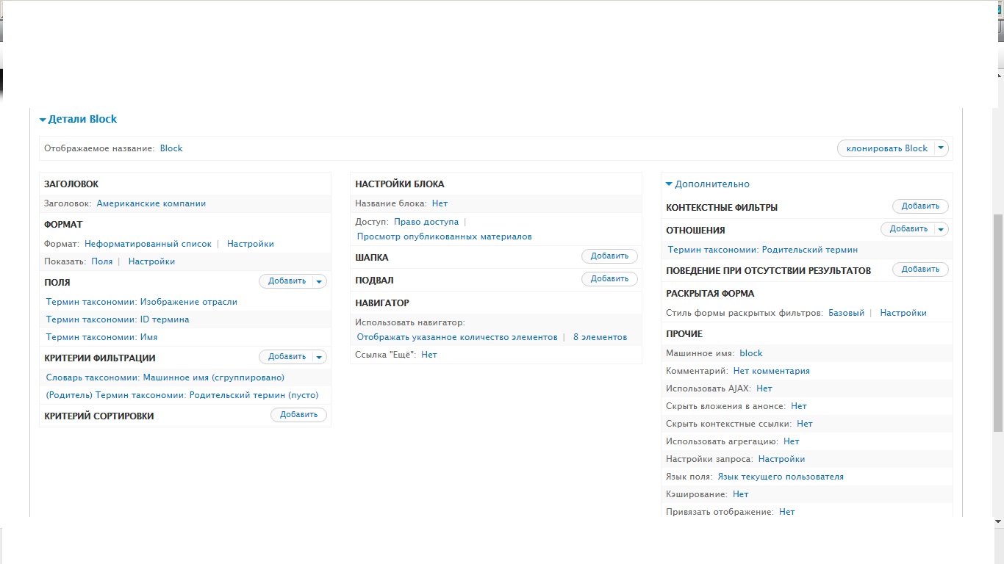The image size is (1004, 564).
Task: Edit the Изображение отрасли taxonomy field
Action: coord(142,302)
